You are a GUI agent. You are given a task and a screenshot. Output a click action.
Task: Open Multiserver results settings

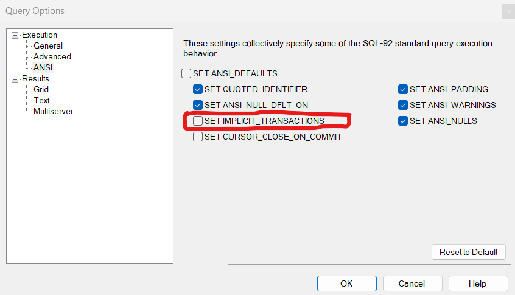click(54, 111)
